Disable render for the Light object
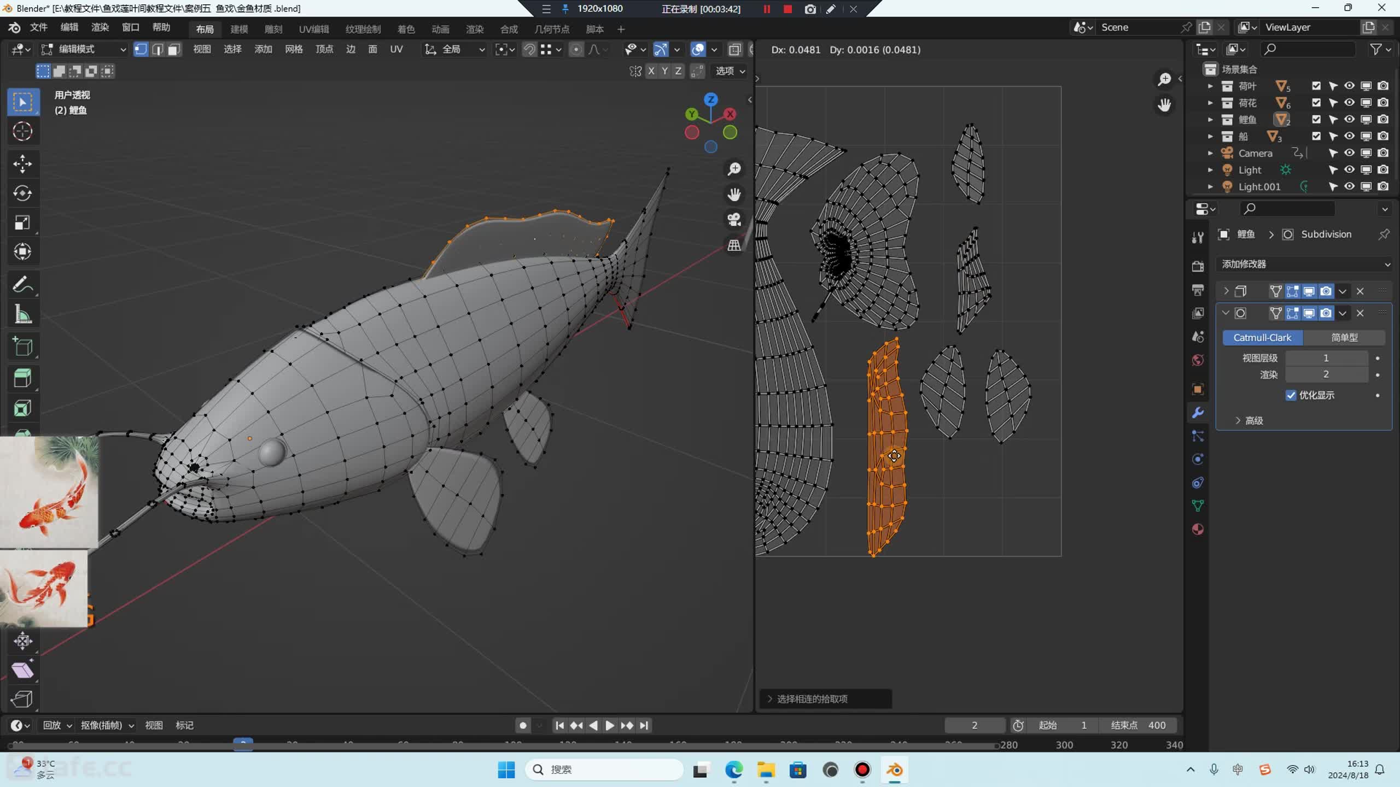This screenshot has width=1400, height=787. [x=1383, y=169]
